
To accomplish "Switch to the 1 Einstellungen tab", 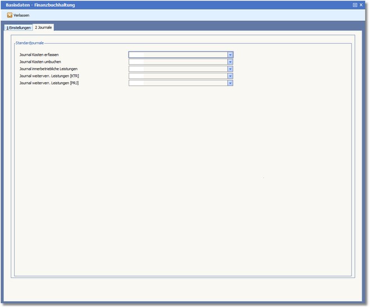I will (x=19, y=27).
